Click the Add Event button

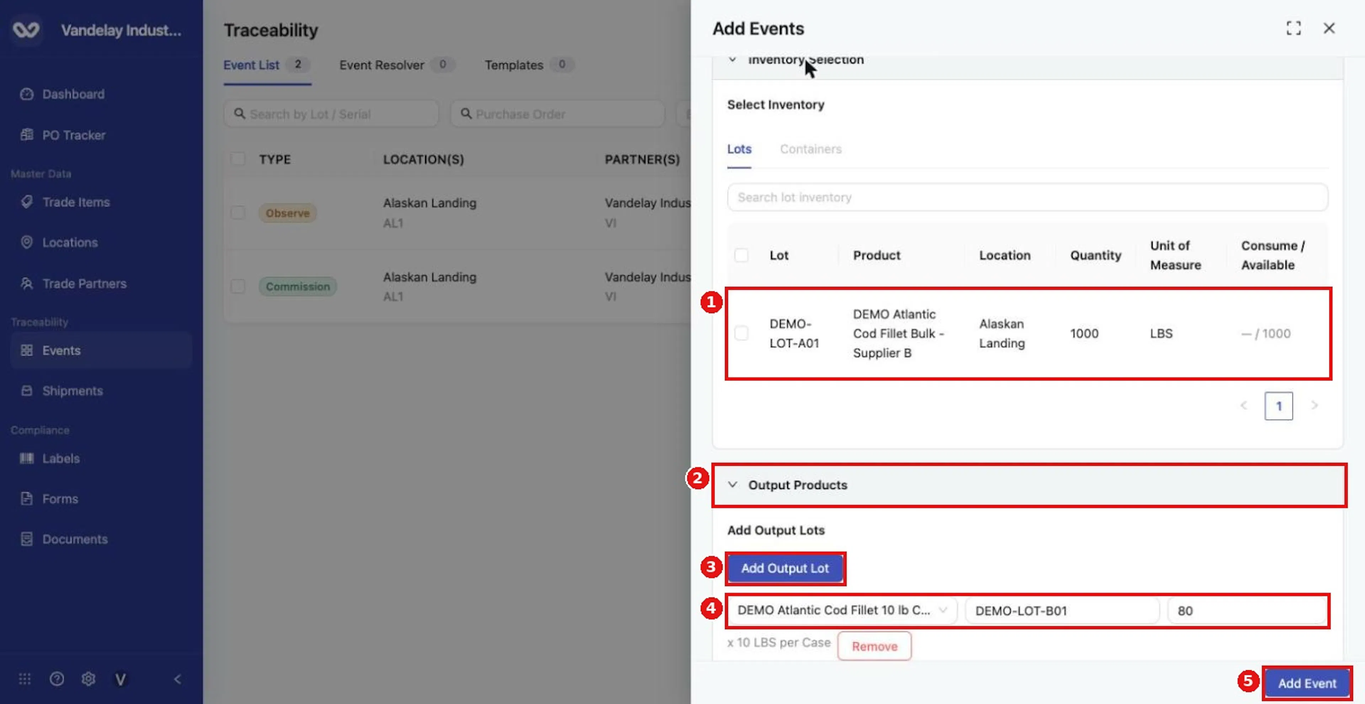[1307, 683]
